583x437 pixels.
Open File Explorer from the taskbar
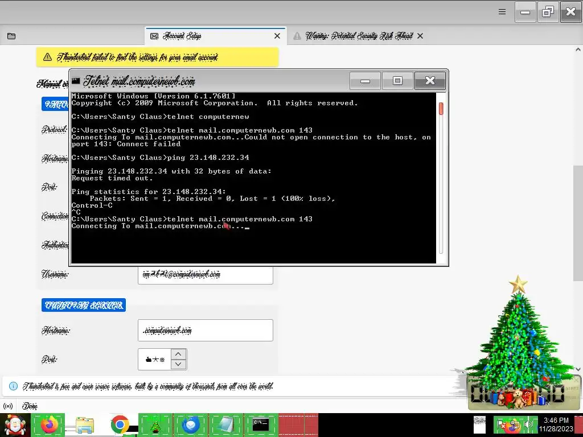[x=85, y=425]
